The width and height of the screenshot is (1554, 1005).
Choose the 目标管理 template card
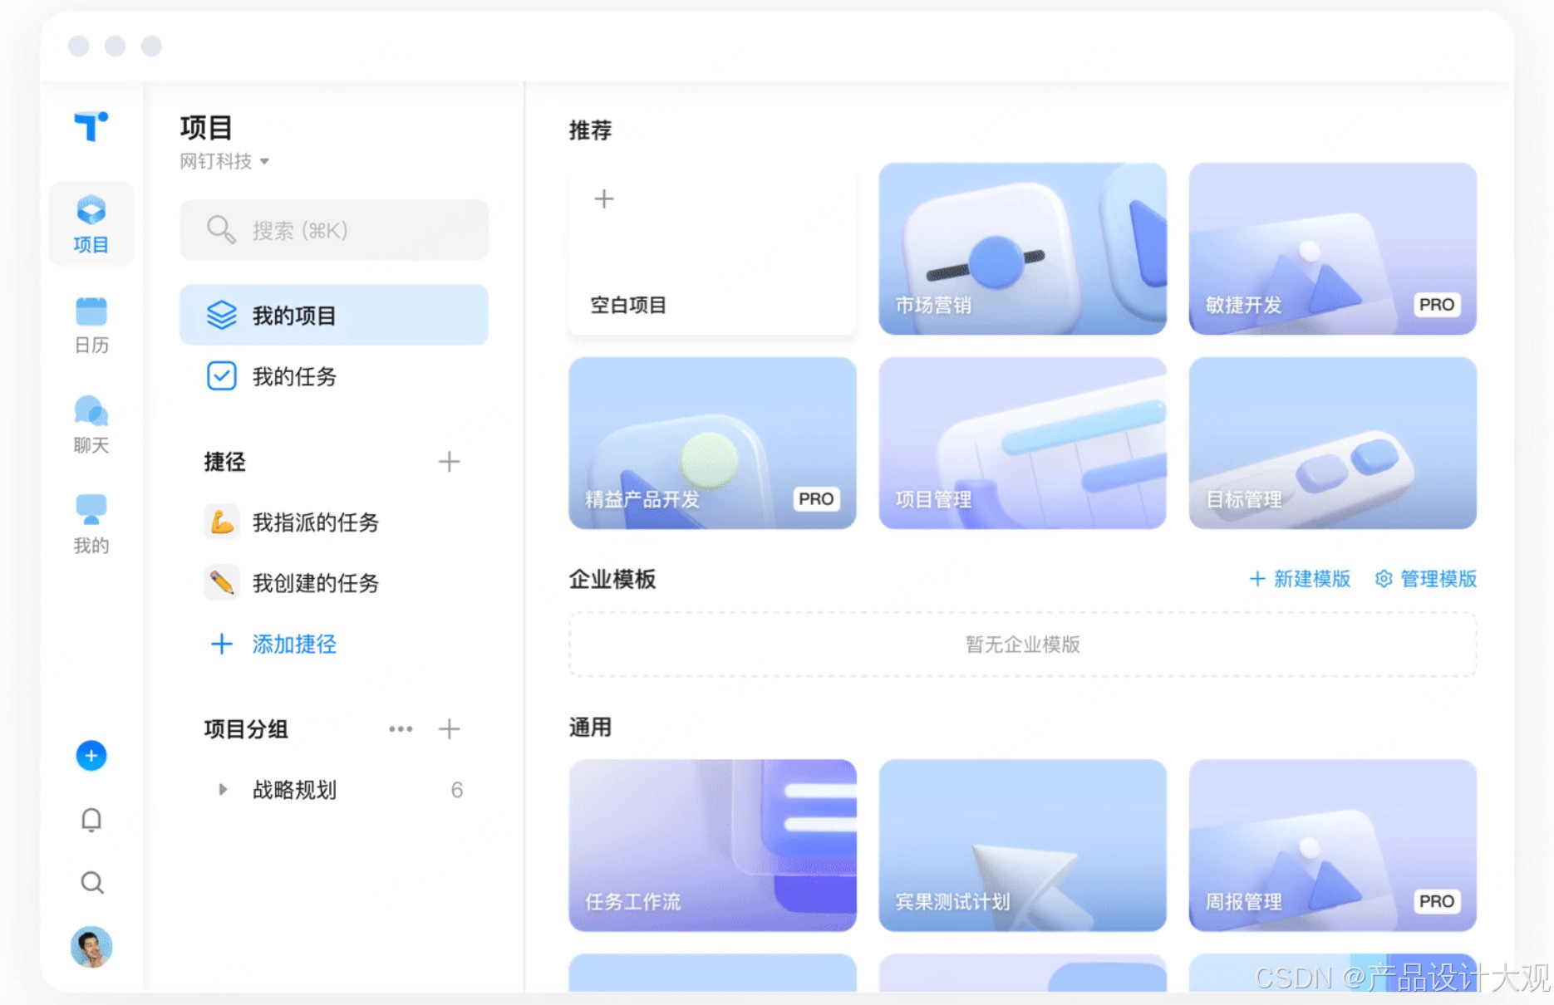click(1332, 444)
